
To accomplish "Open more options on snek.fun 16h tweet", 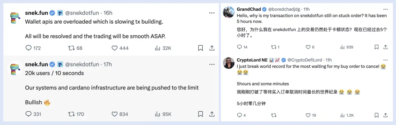I will [212, 13].
